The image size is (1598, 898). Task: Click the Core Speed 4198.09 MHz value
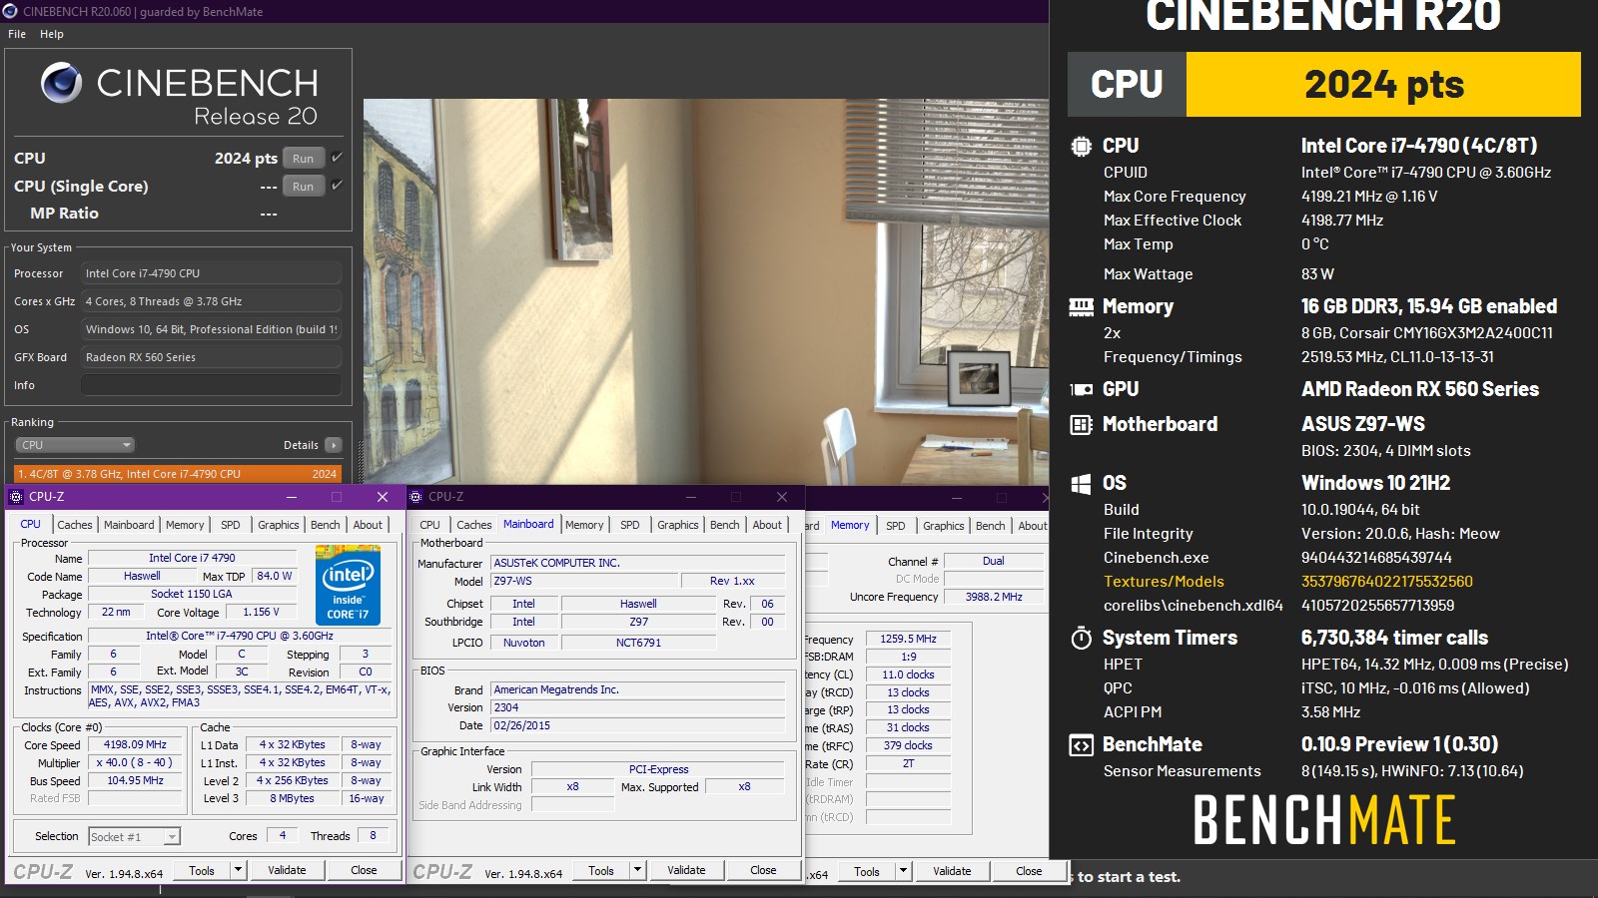tap(136, 744)
